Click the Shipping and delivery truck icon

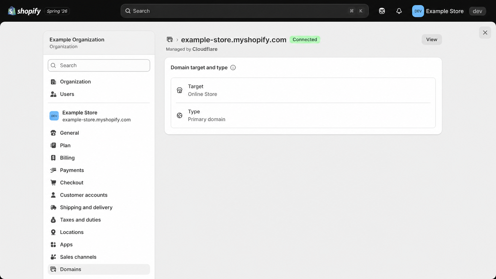point(53,208)
